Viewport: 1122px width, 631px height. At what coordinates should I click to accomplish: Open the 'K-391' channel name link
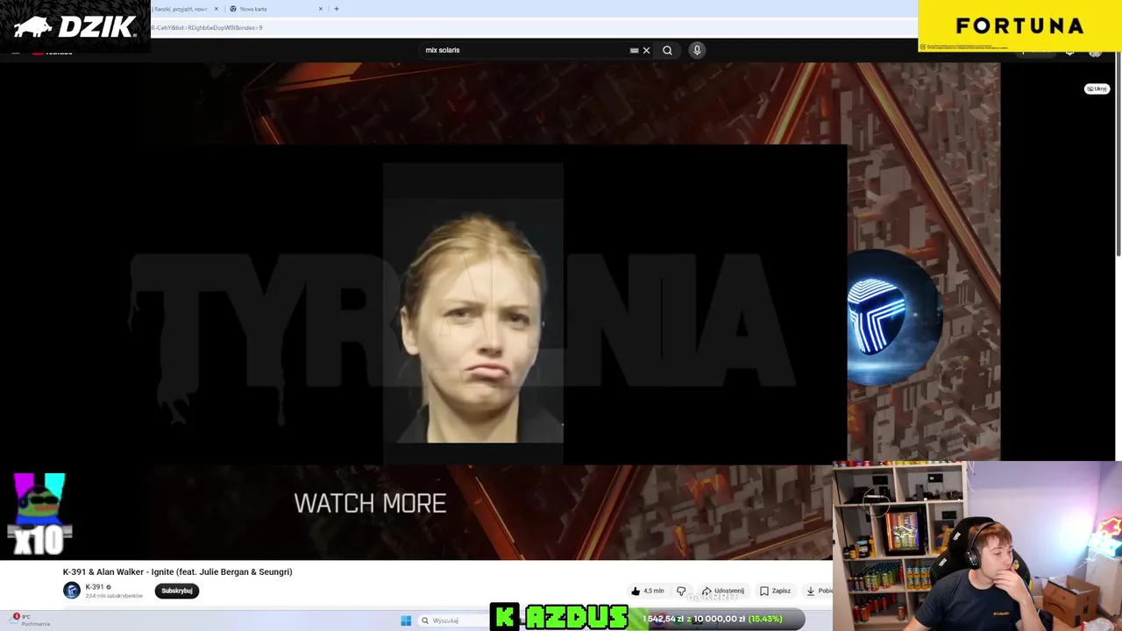pyautogui.click(x=95, y=587)
